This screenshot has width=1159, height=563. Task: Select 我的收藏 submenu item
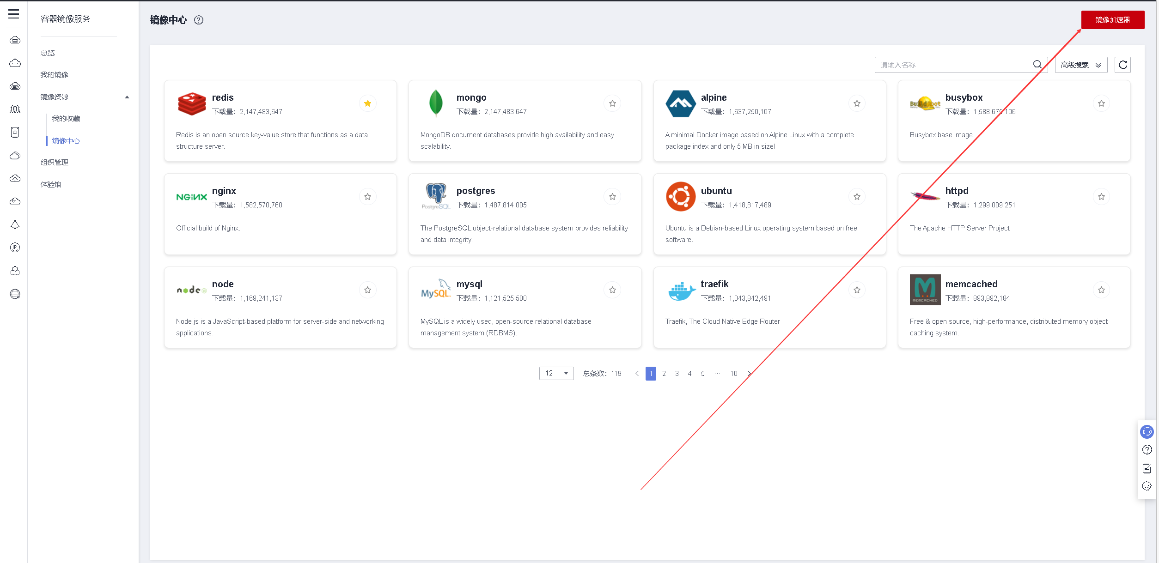click(x=66, y=119)
